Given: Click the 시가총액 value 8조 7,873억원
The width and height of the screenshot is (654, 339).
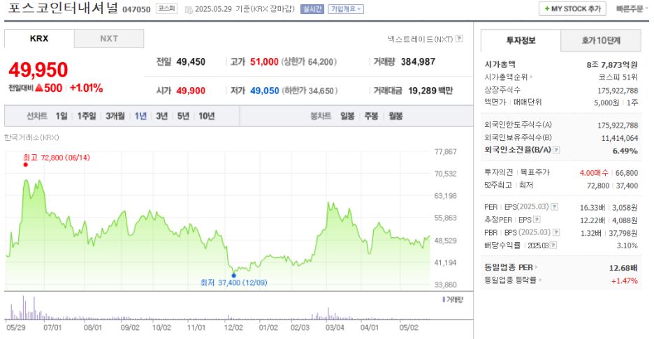Looking at the screenshot, I should [612, 65].
